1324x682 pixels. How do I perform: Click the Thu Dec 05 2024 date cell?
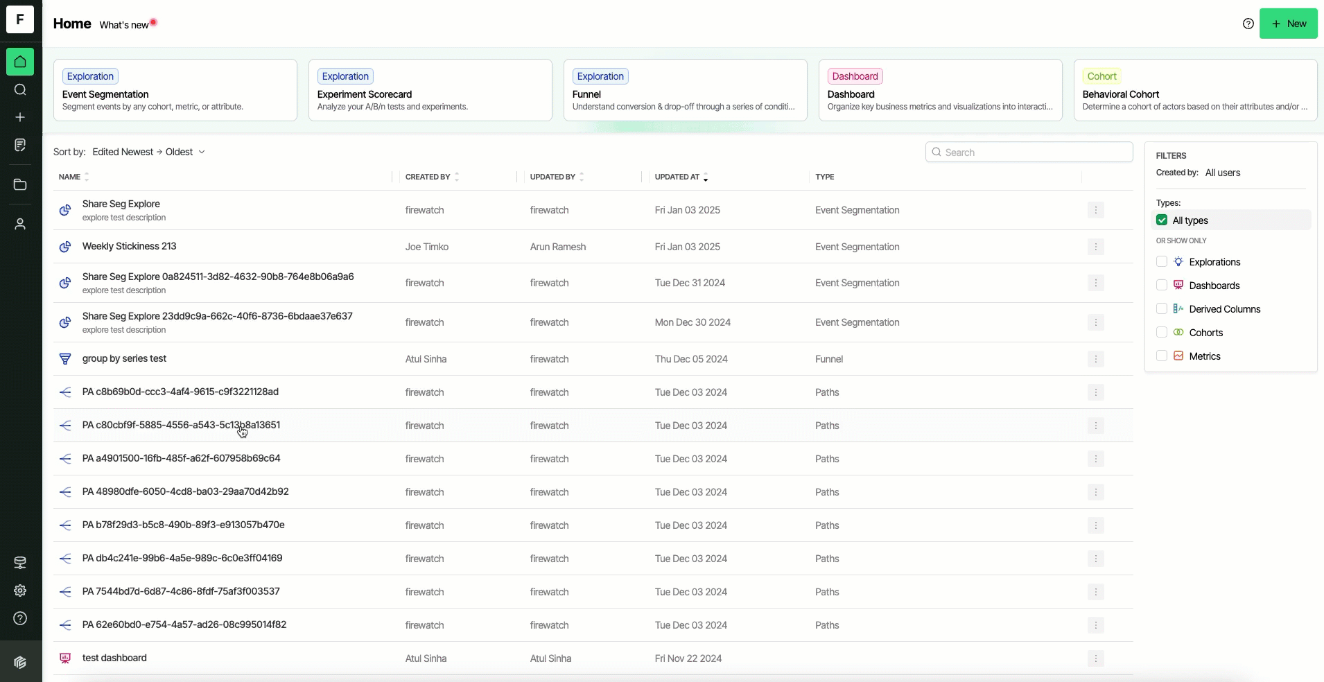(691, 359)
